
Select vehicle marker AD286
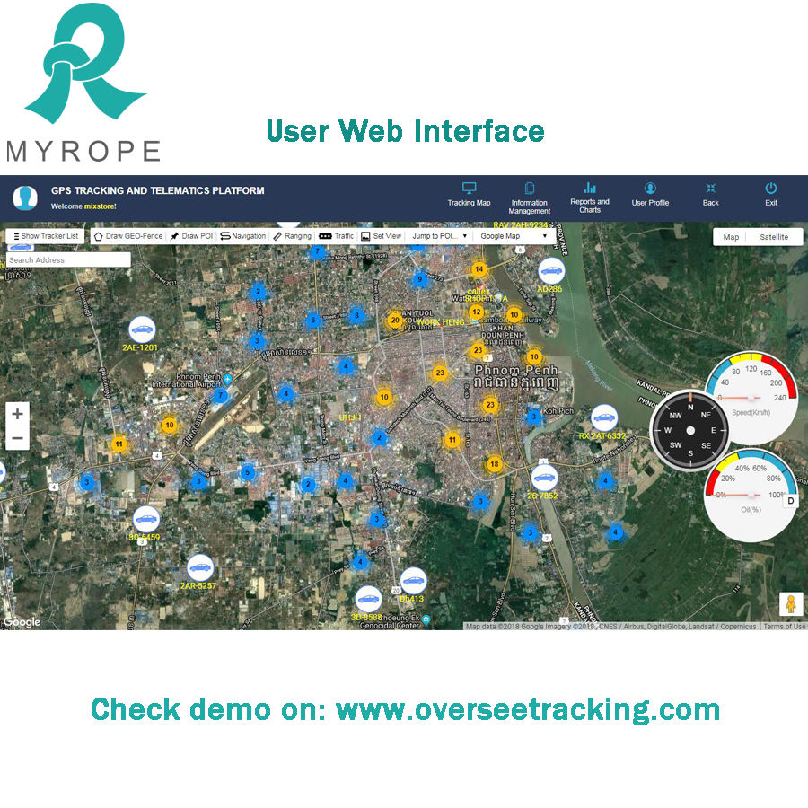(551, 271)
